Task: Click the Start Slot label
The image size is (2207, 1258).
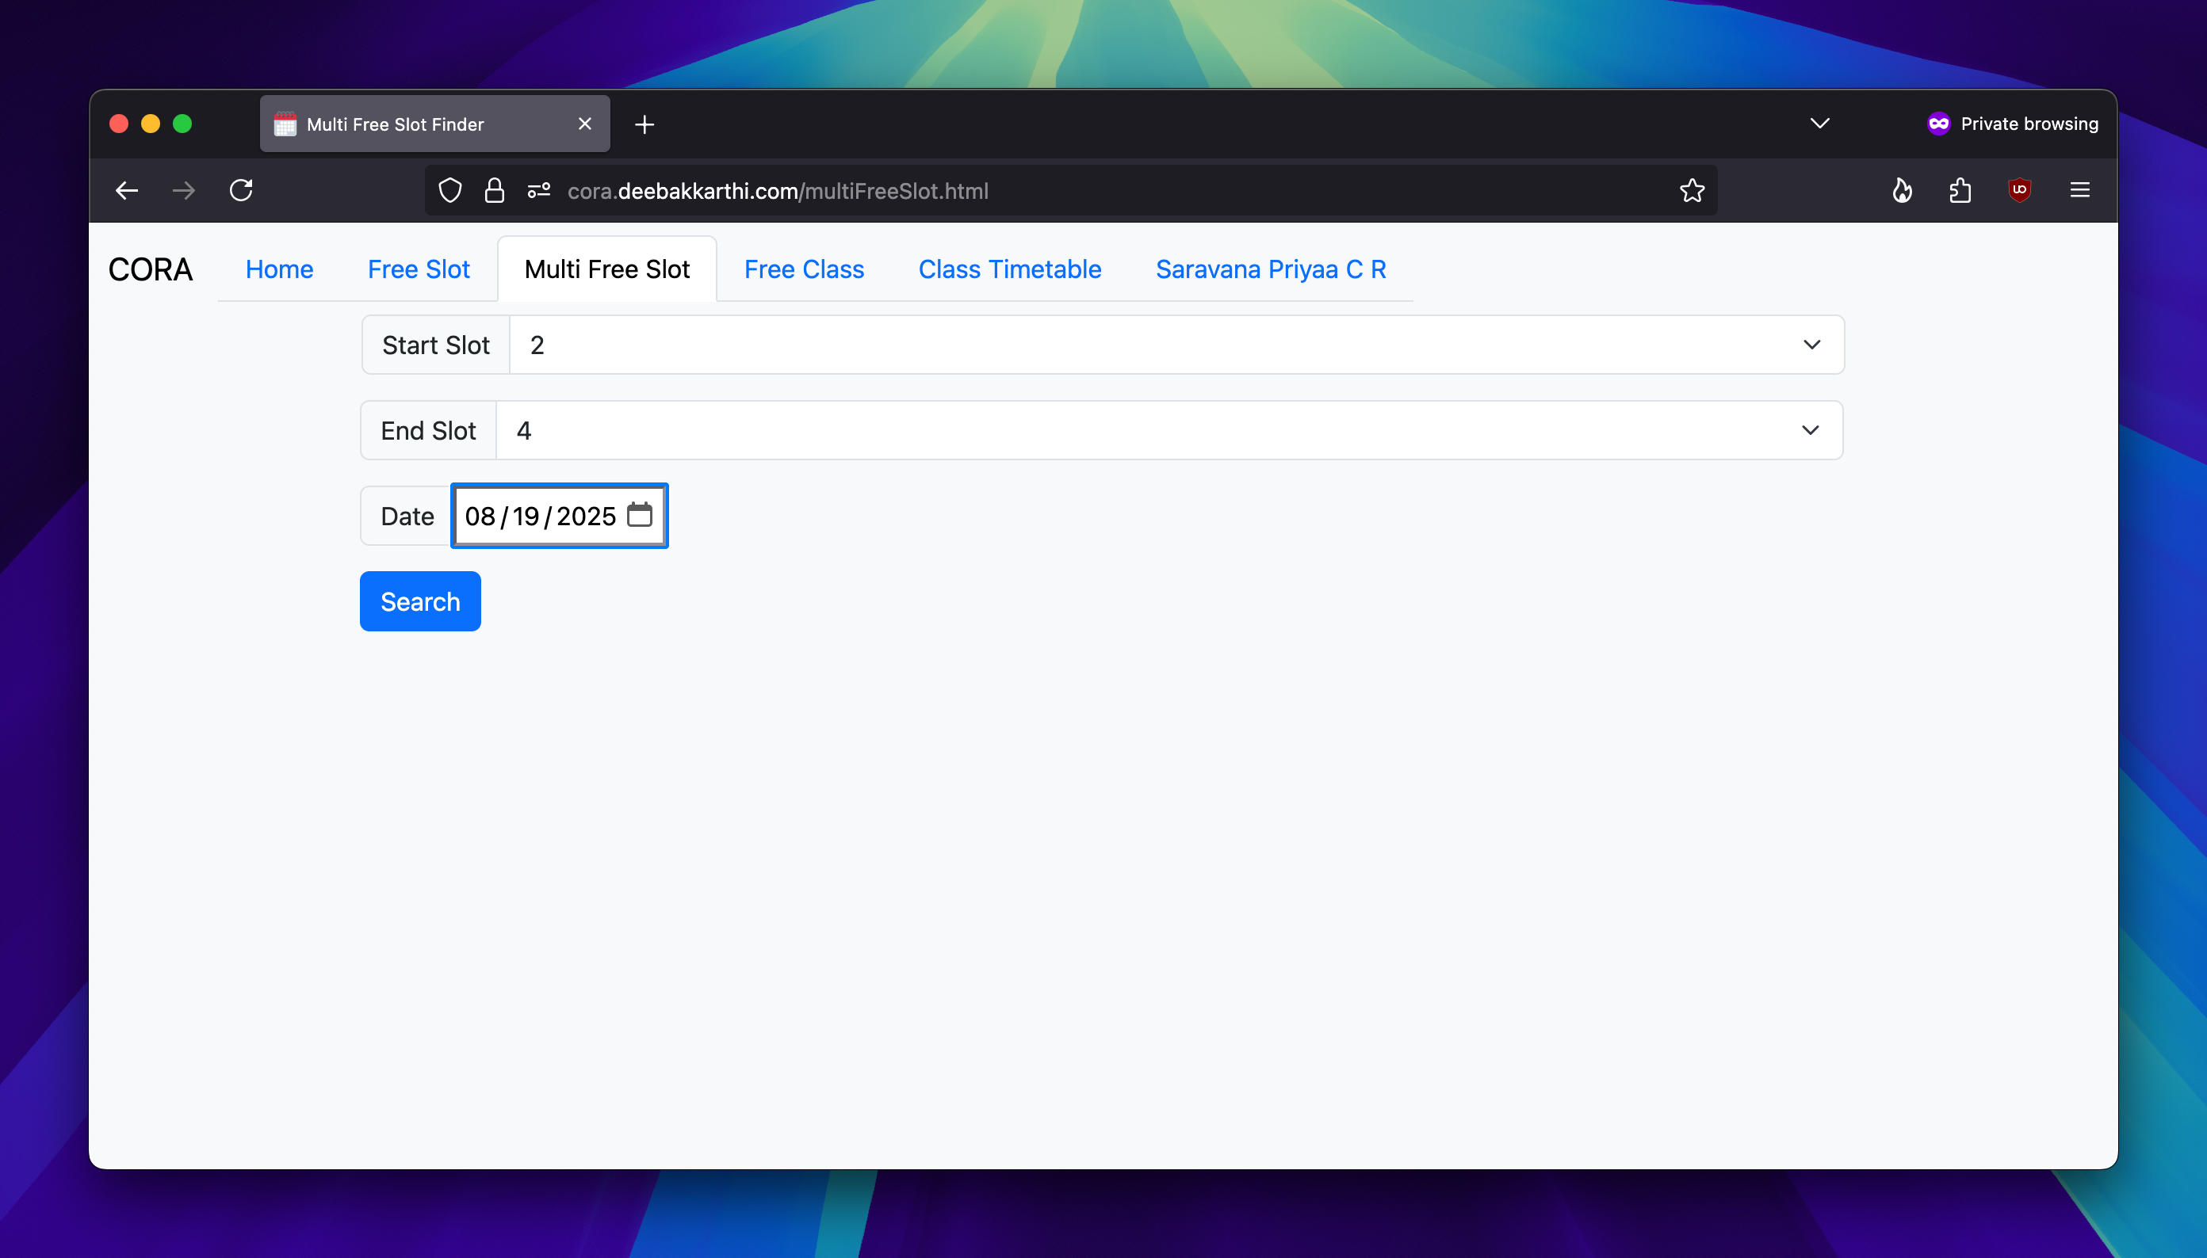Action: click(x=436, y=345)
